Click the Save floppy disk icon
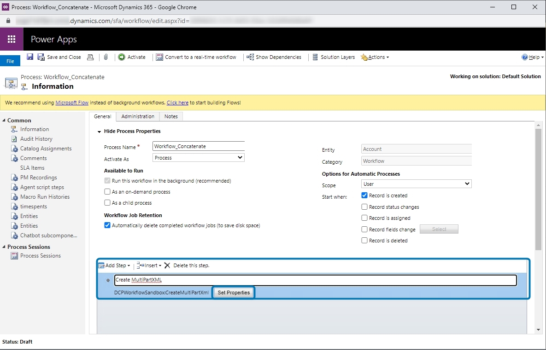 pyautogui.click(x=30, y=57)
